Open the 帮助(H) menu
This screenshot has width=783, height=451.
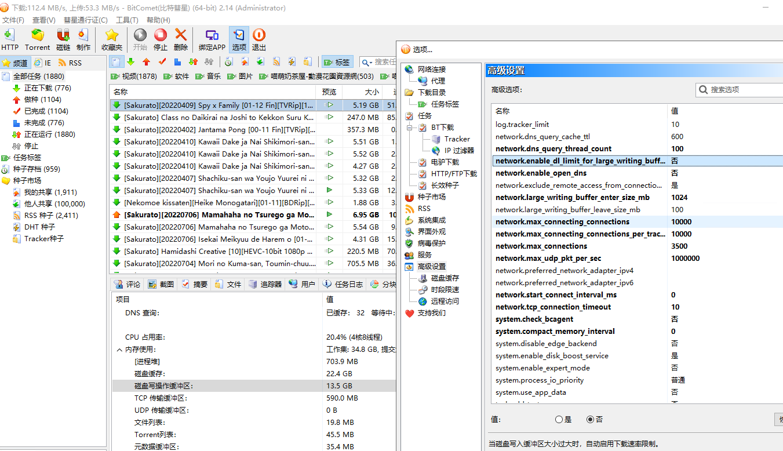158,20
